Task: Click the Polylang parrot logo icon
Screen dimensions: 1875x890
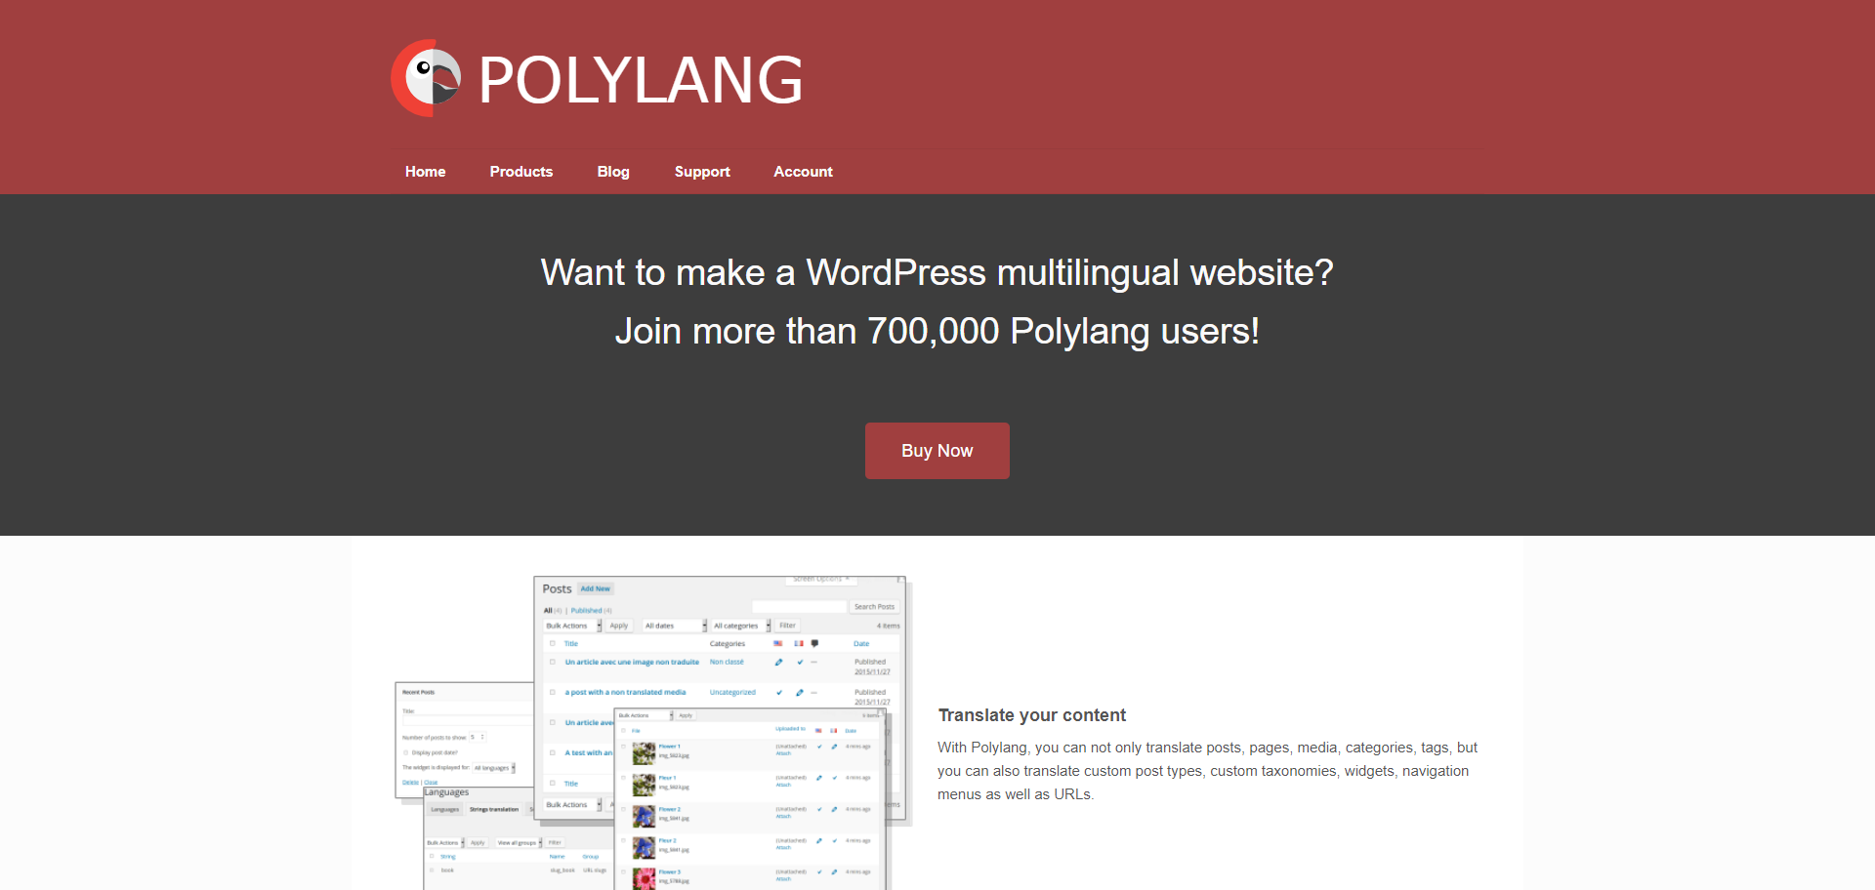Action: pos(427,78)
